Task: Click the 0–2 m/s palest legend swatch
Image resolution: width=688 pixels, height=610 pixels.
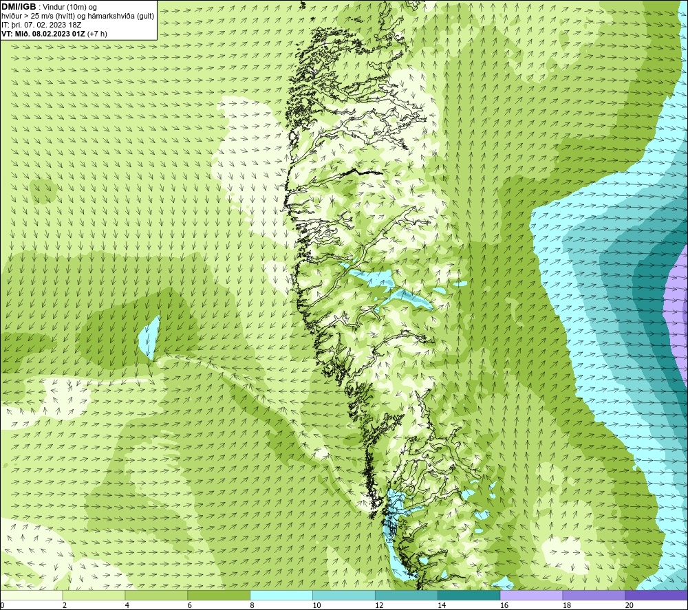Action: (x=31, y=596)
